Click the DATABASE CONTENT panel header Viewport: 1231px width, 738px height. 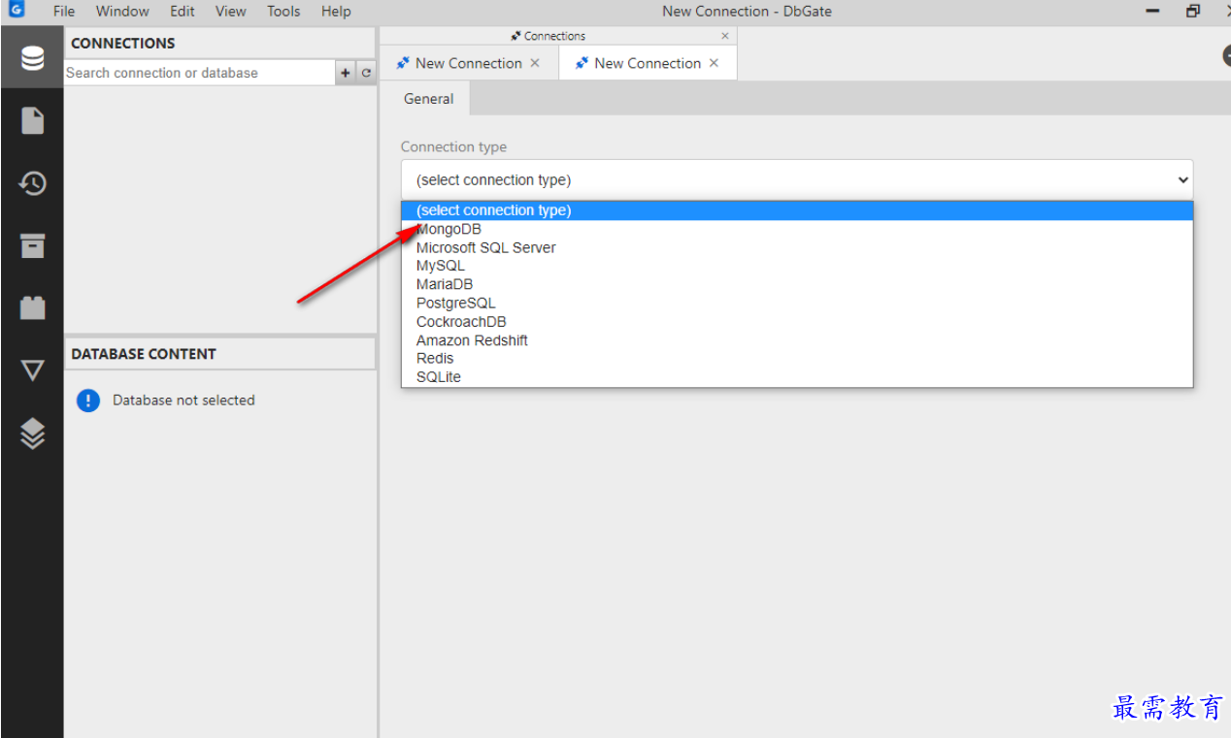pos(219,354)
